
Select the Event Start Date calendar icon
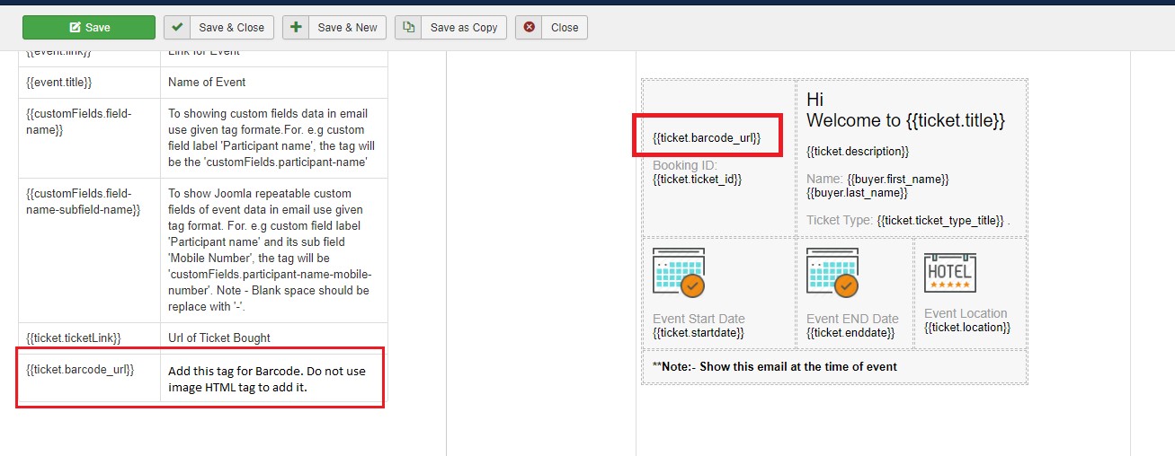678,273
